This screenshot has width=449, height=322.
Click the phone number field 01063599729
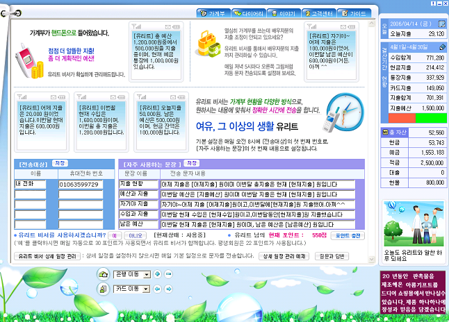coord(81,184)
